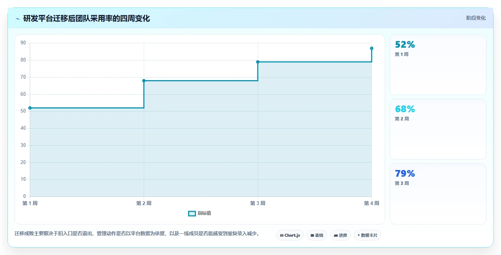Select the 数据卡片 tag chip

tap(367, 235)
